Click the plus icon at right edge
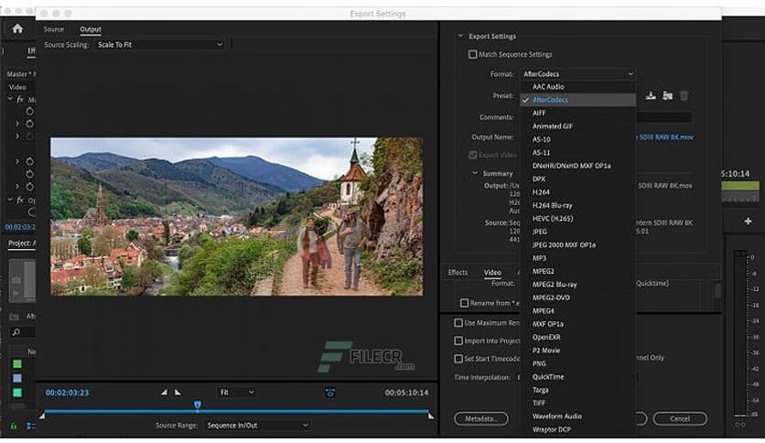765x443 pixels. click(x=748, y=221)
